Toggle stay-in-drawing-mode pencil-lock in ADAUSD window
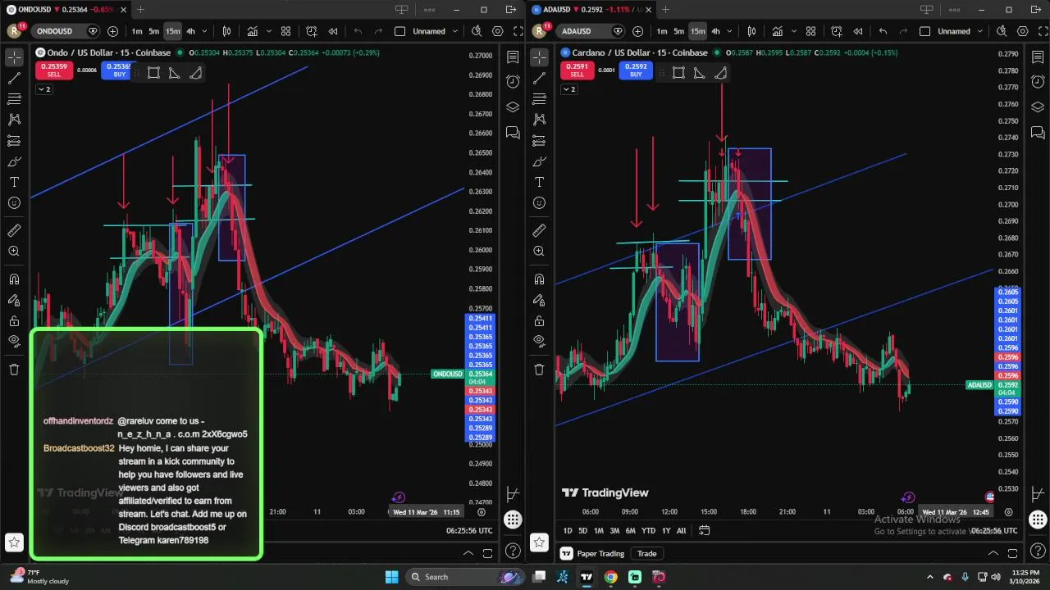Viewport: 1050px width, 590px height. pyautogui.click(x=539, y=300)
